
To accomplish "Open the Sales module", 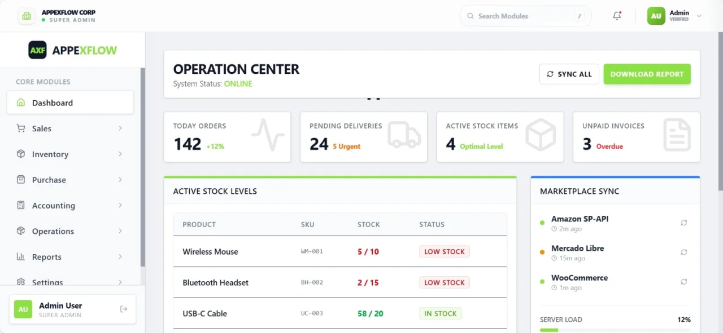I will coord(71,128).
